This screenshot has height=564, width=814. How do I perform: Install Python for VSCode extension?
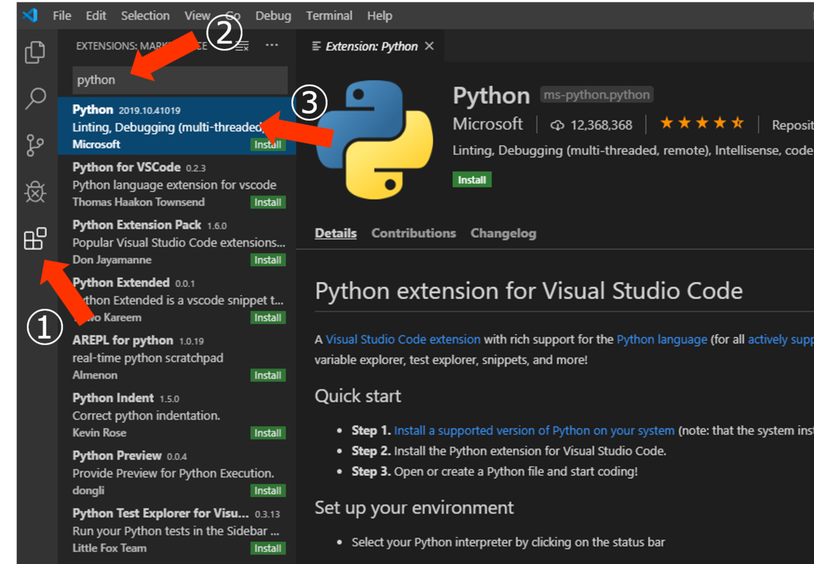[268, 202]
